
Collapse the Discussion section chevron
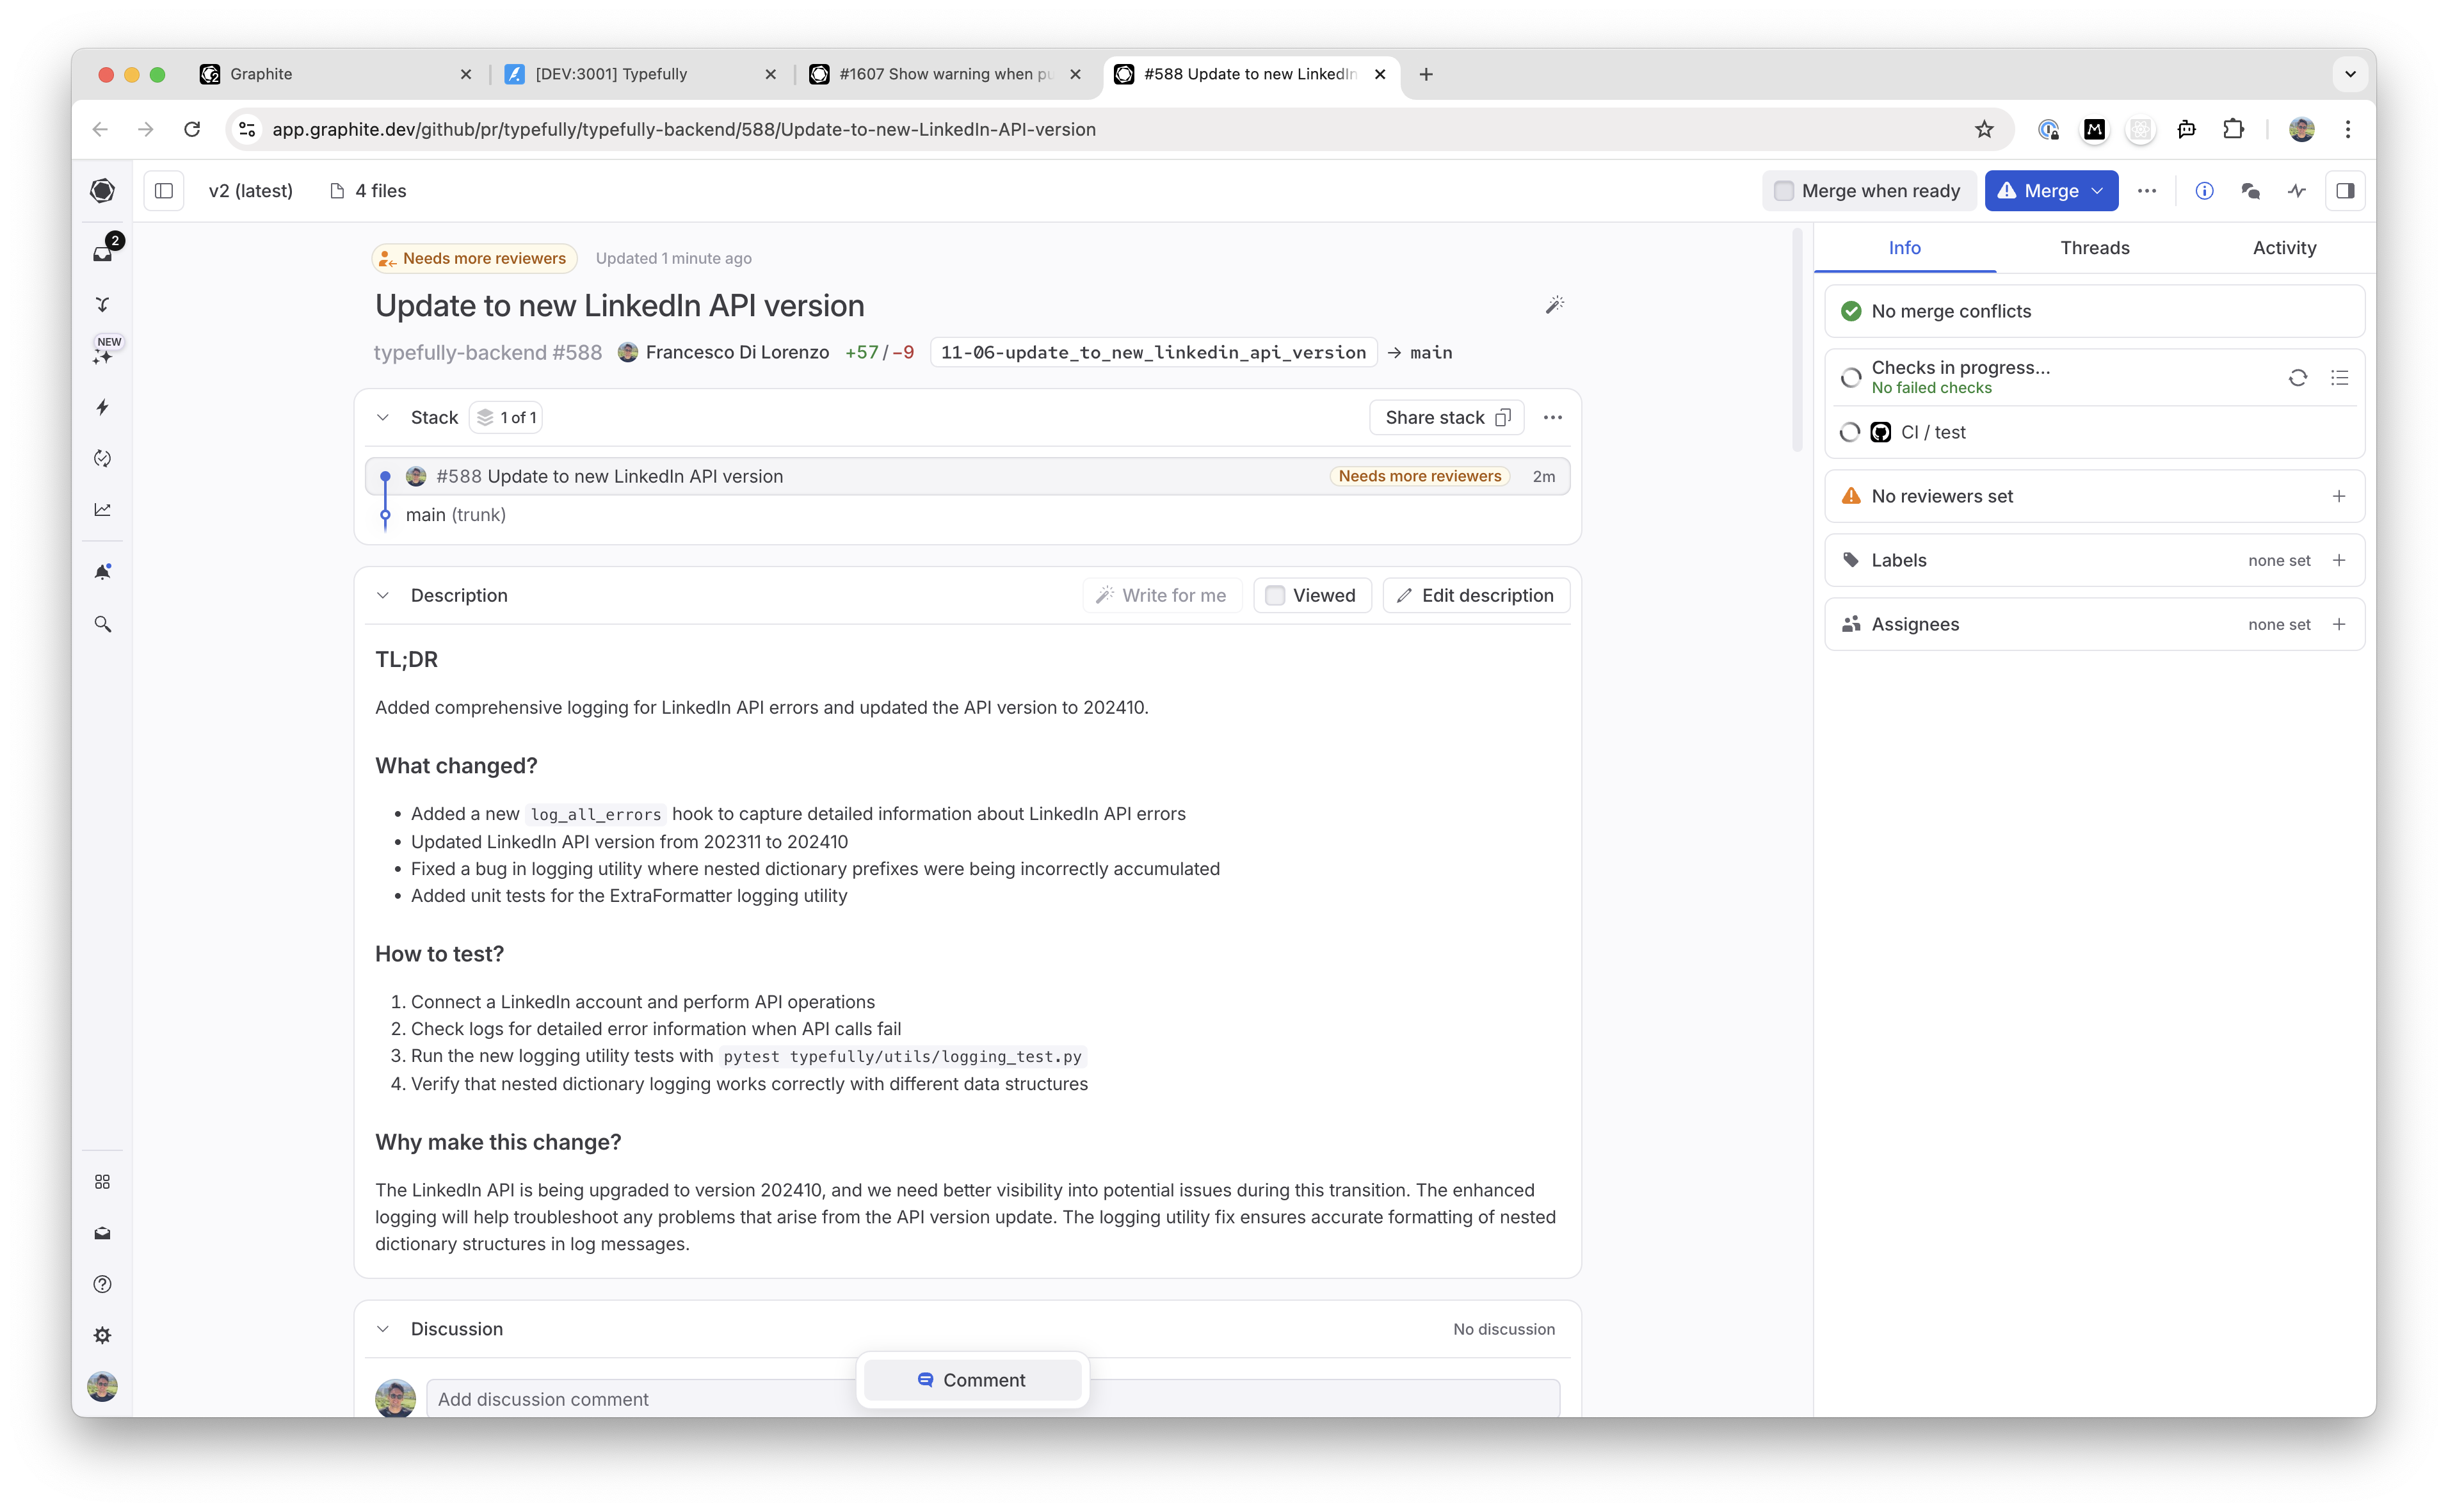382,1329
